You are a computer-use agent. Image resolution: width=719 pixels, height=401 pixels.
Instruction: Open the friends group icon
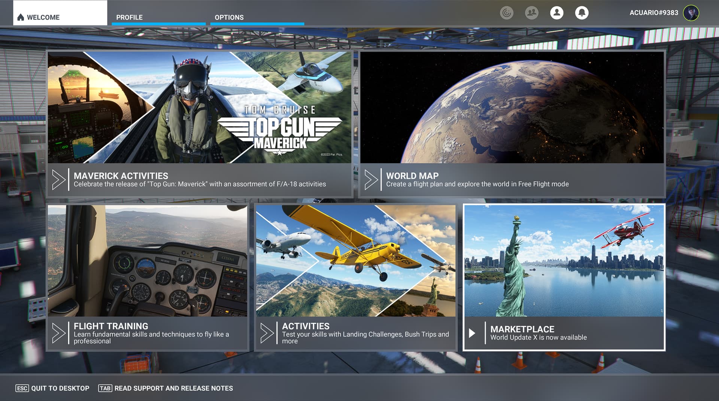(532, 13)
